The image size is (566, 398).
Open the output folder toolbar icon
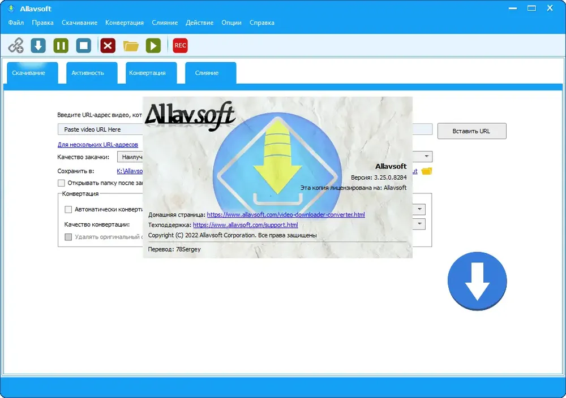point(131,46)
